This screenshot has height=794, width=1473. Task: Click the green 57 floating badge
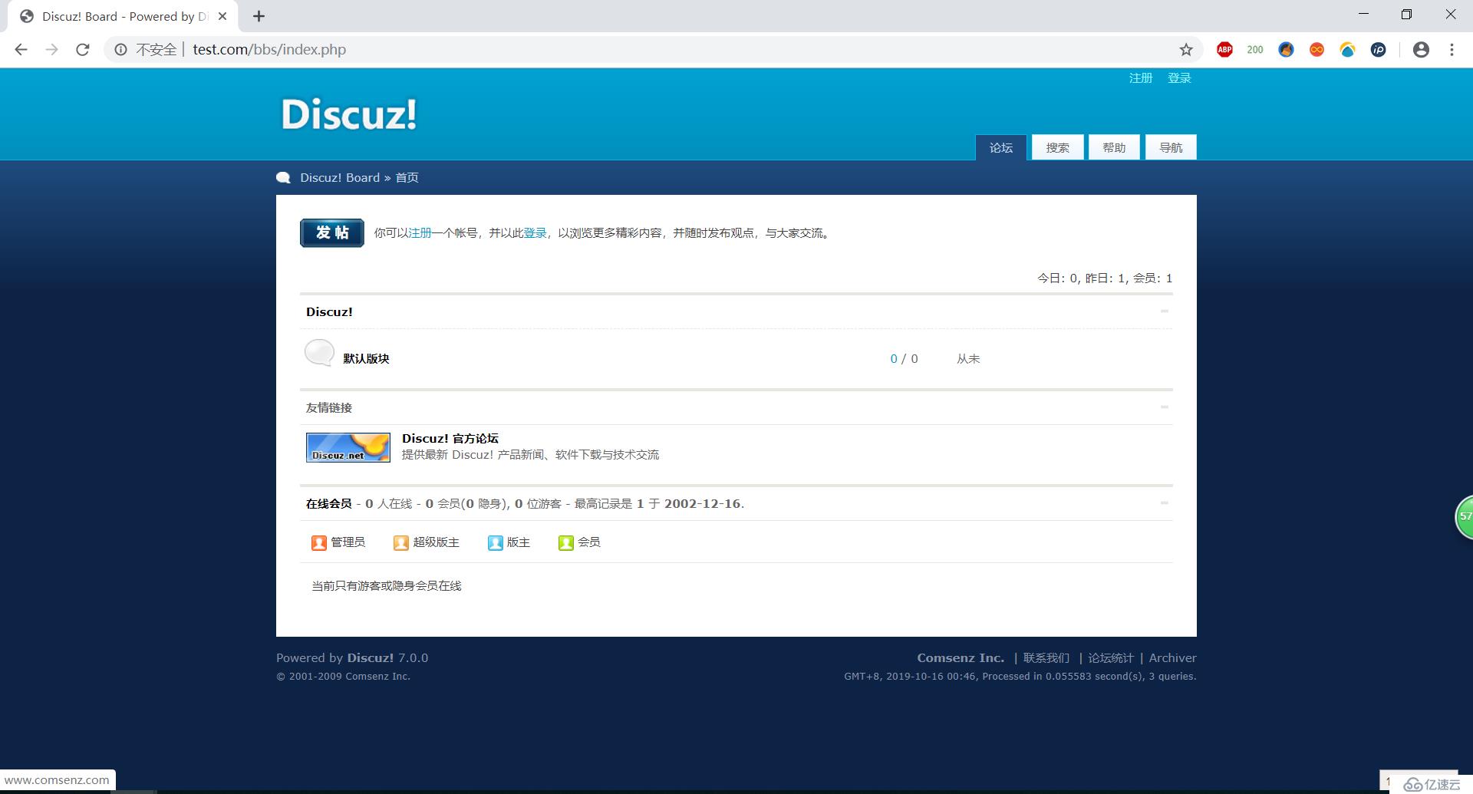point(1464,517)
